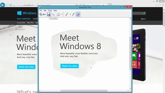Click the browser Forward button
The width and height of the screenshot is (165, 93).
[x=7, y=5]
